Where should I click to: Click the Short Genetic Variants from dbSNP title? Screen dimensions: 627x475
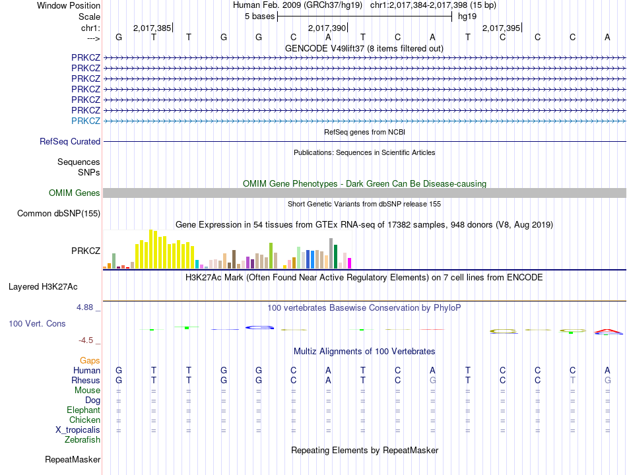(x=364, y=204)
